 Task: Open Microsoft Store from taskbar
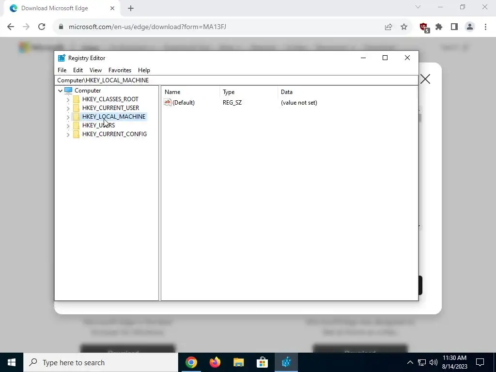pos(262,362)
